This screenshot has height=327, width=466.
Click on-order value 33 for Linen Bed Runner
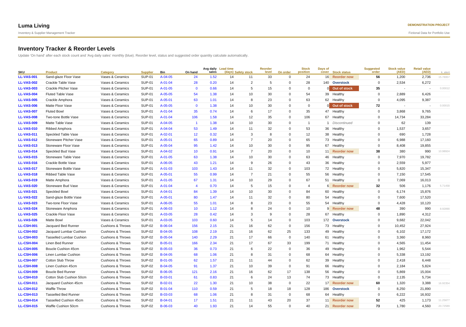(289, 243)
